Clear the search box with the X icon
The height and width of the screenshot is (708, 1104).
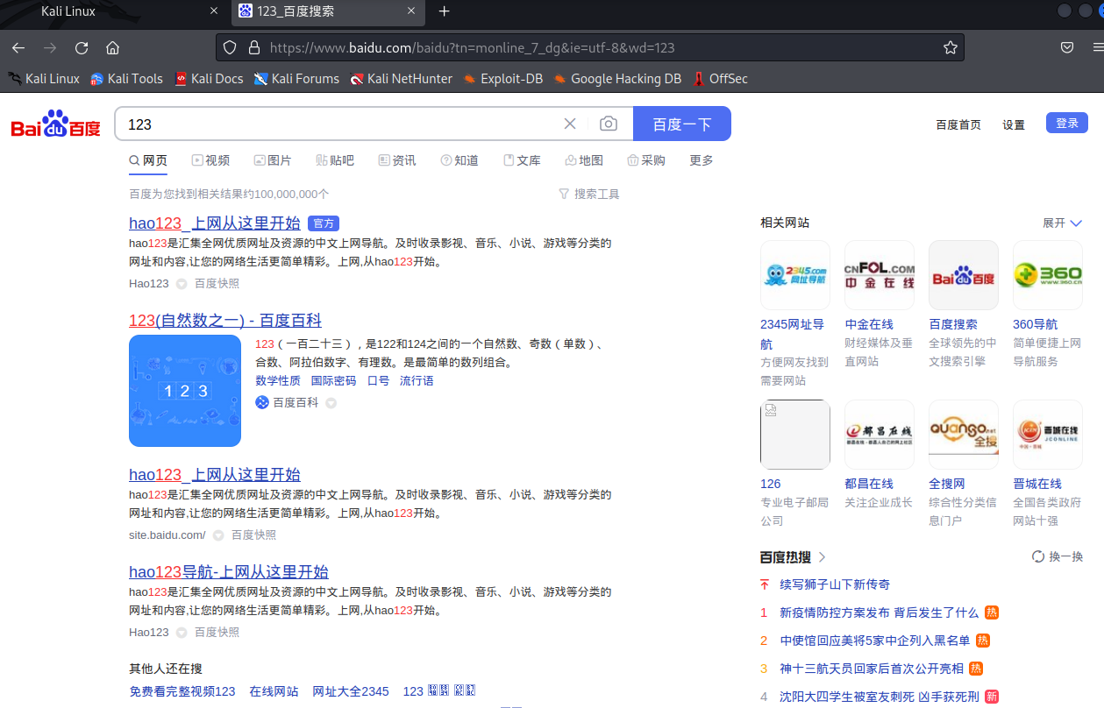569,124
